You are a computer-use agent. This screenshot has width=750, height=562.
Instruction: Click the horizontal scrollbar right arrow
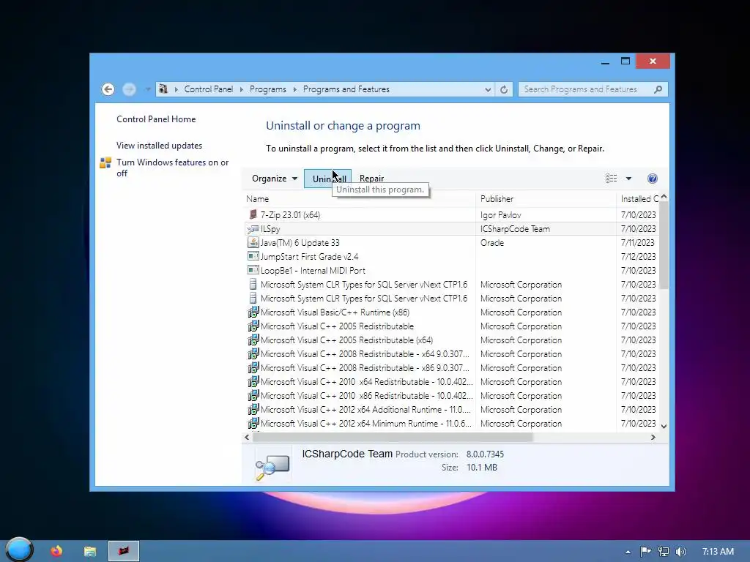(x=653, y=438)
